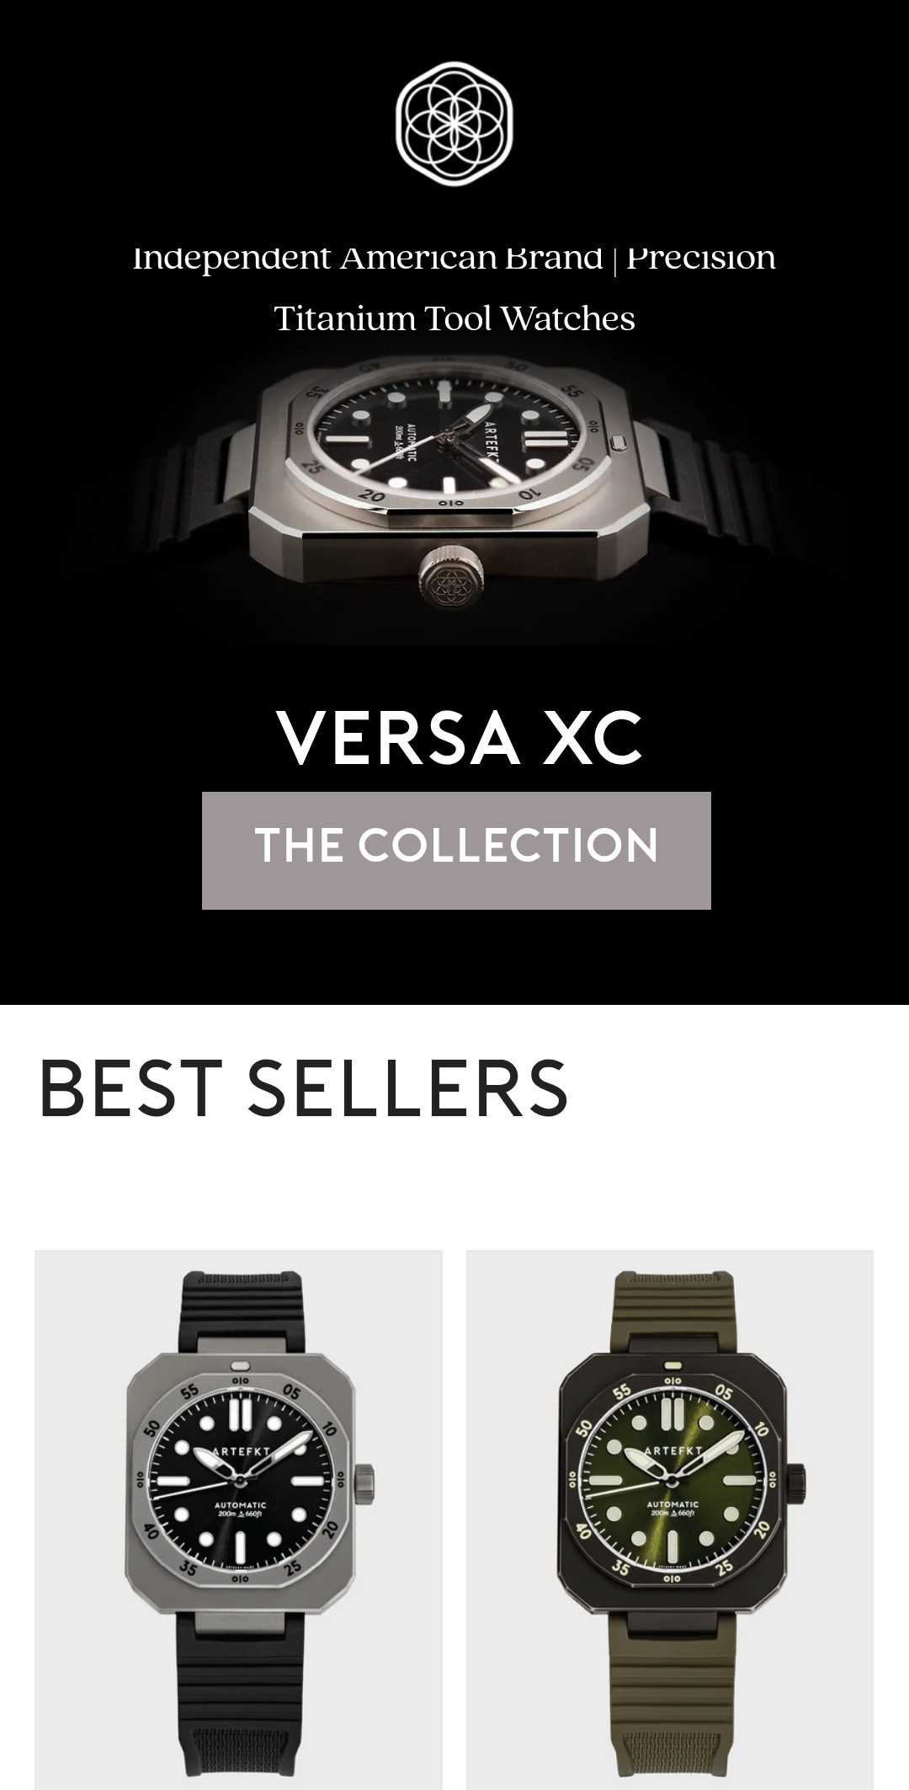Click the BEST SELLERS heading

[x=304, y=1087]
